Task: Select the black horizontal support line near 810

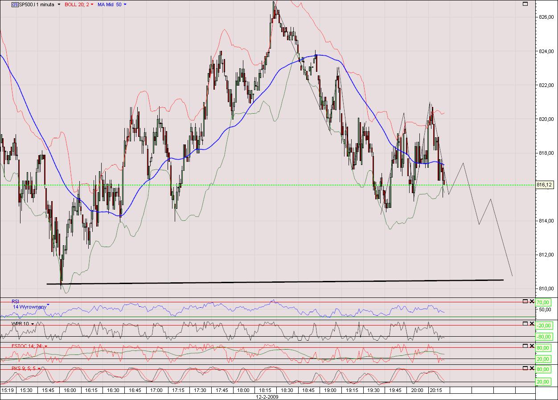Action: pos(275,282)
